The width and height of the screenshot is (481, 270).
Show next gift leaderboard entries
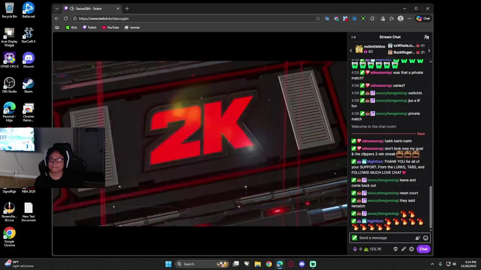click(429, 51)
